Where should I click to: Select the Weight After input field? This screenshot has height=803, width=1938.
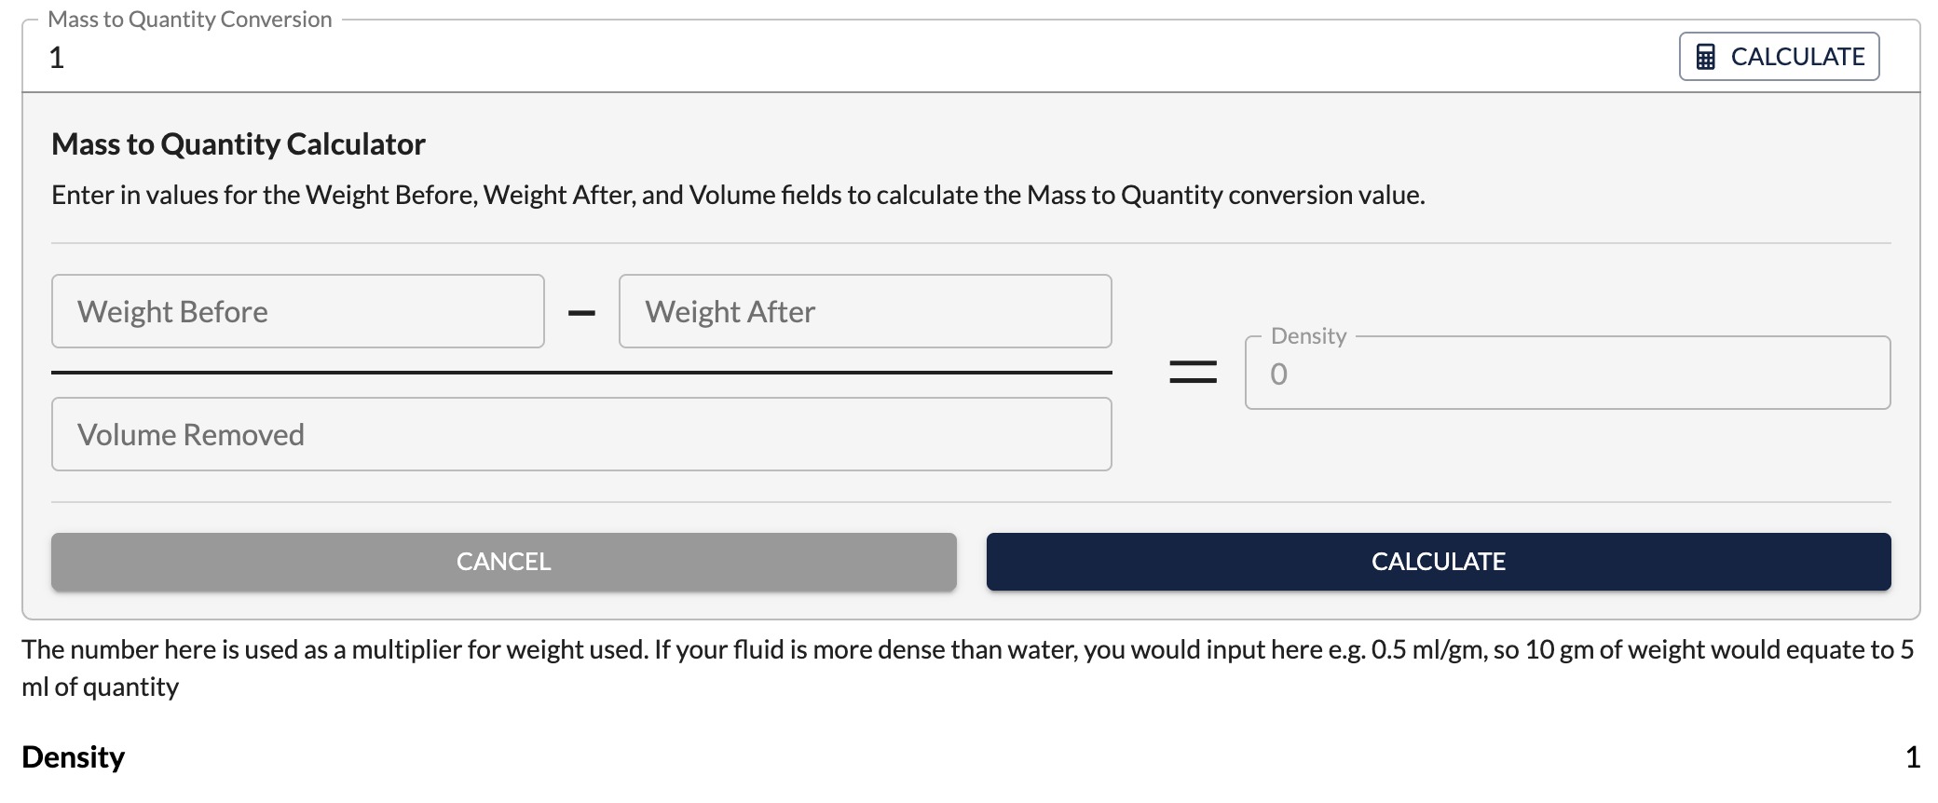[865, 311]
